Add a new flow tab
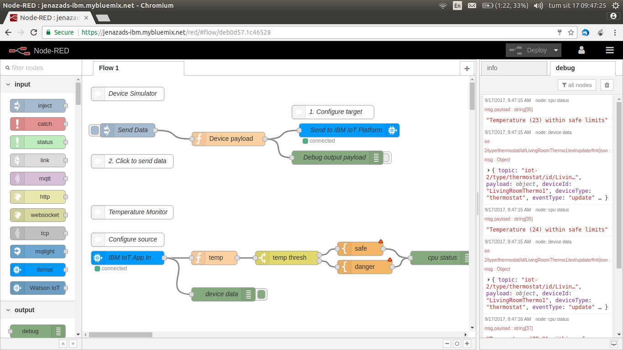Viewport: 623px width, 350px height. (467, 68)
